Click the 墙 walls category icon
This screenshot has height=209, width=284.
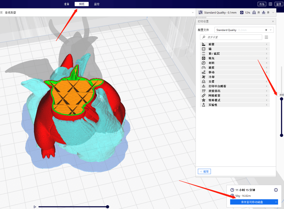coord(204,49)
